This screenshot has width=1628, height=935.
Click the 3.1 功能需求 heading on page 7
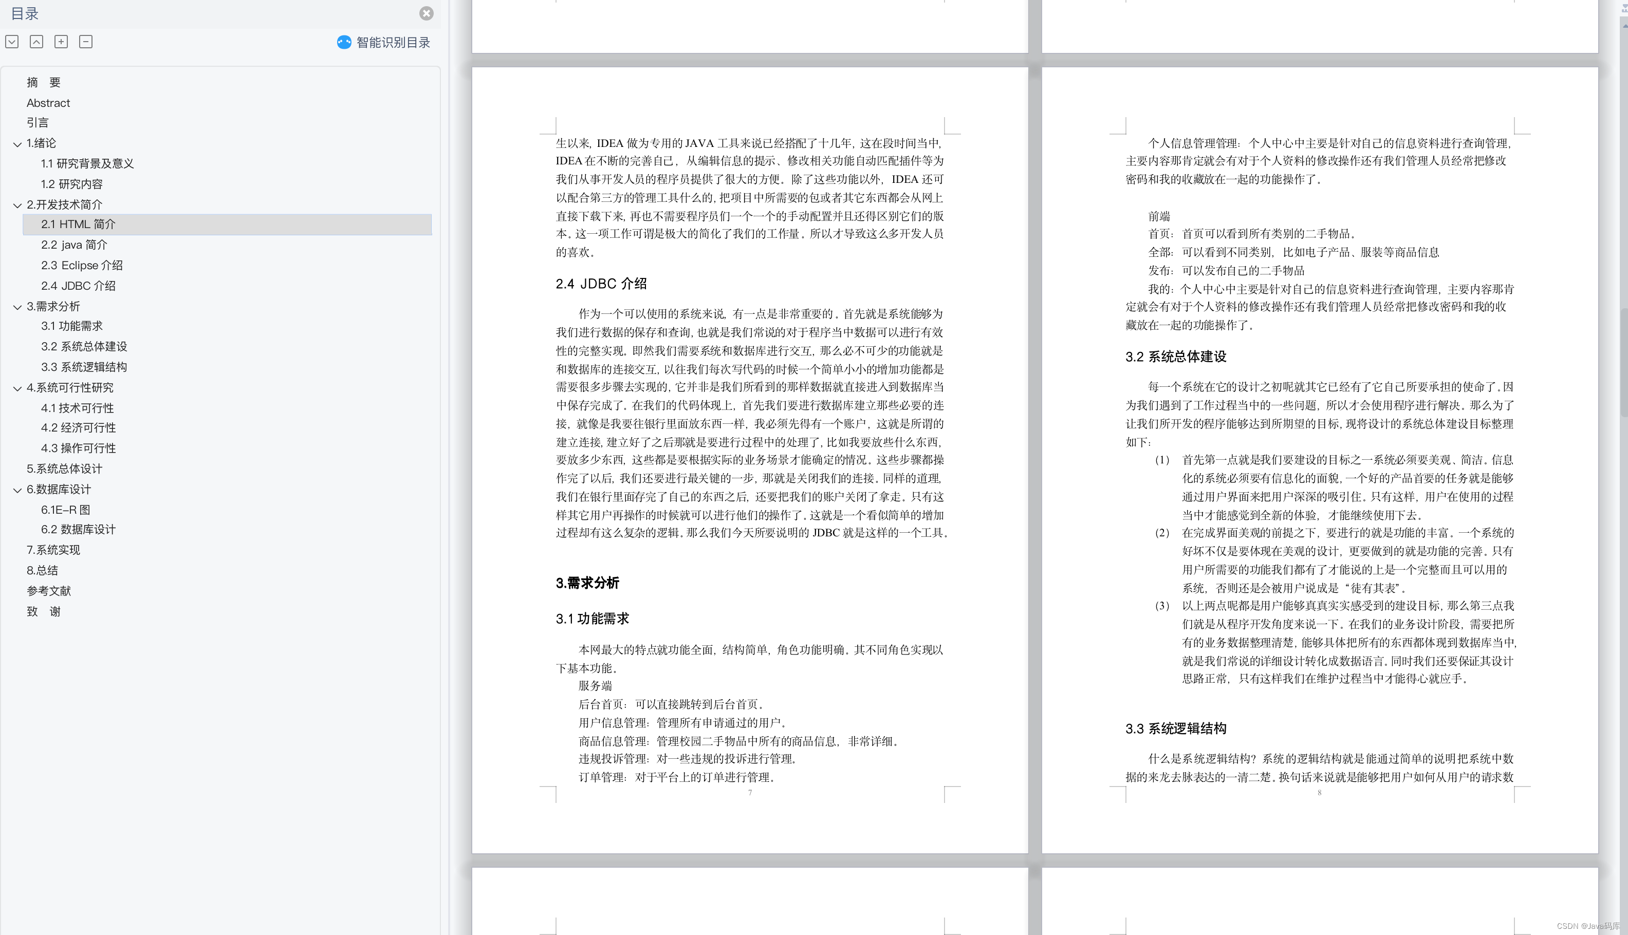(592, 619)
